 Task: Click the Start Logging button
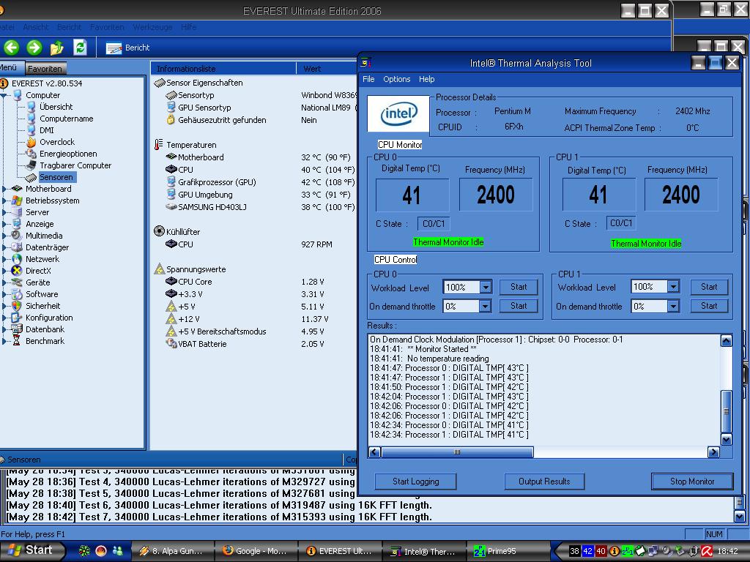click(x=416, y=482)
